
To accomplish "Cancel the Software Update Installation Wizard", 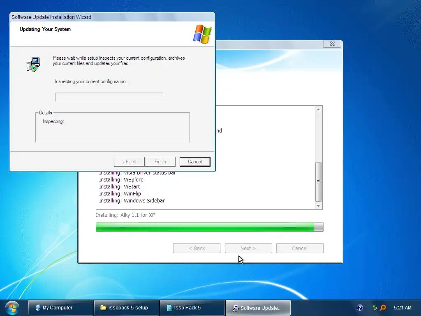I will (194, 162).
